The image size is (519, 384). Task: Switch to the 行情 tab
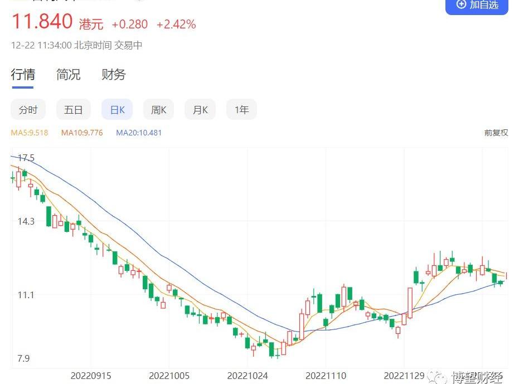(23, 74)
